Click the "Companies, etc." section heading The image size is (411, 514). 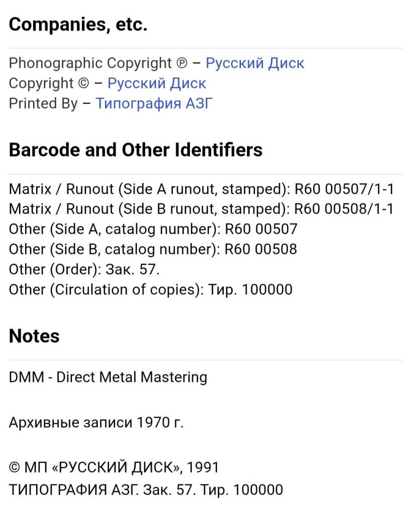[78, 25]
